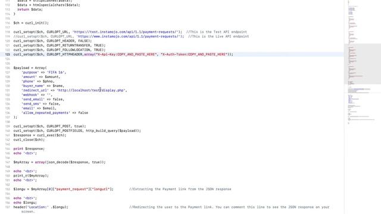Screen dimensions: 381x214
Task: Click the 'send_email' array key
Action: [33, 99]
